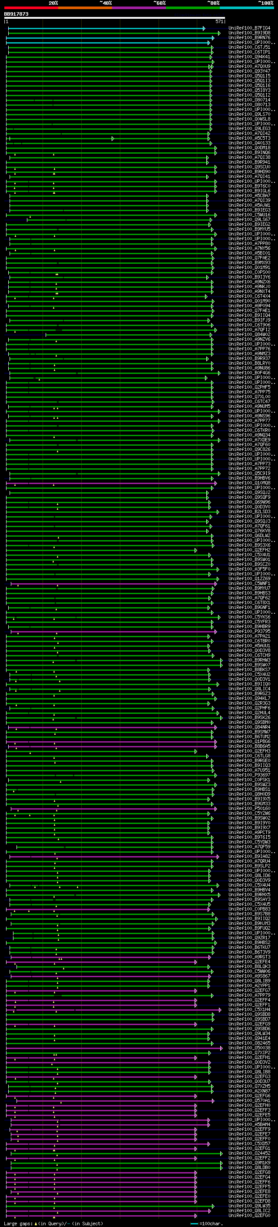
Task: Open hit UniRef100_C6TJ51
Action: coord(249,47)
